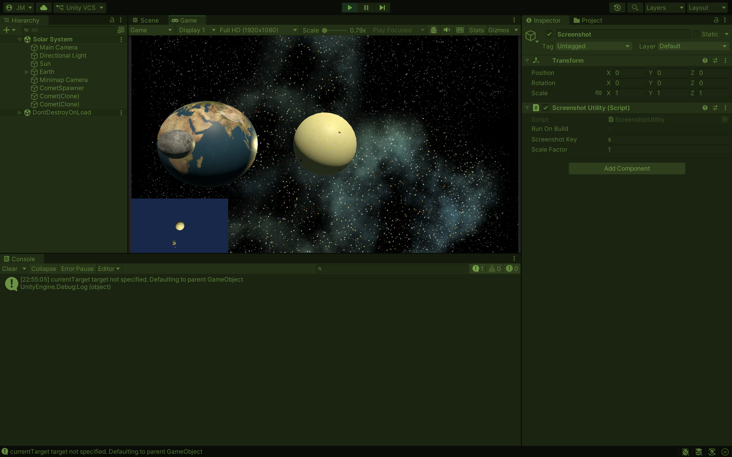Open Transform component preset settings icon
The height and width of the screenshot is (457, 732).
point(715,60)
